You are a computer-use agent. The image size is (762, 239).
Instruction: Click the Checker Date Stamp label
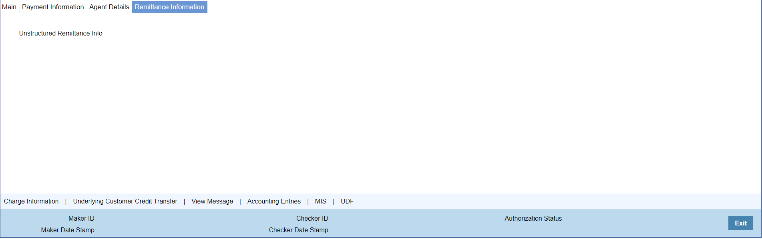(x=298, y=230)
